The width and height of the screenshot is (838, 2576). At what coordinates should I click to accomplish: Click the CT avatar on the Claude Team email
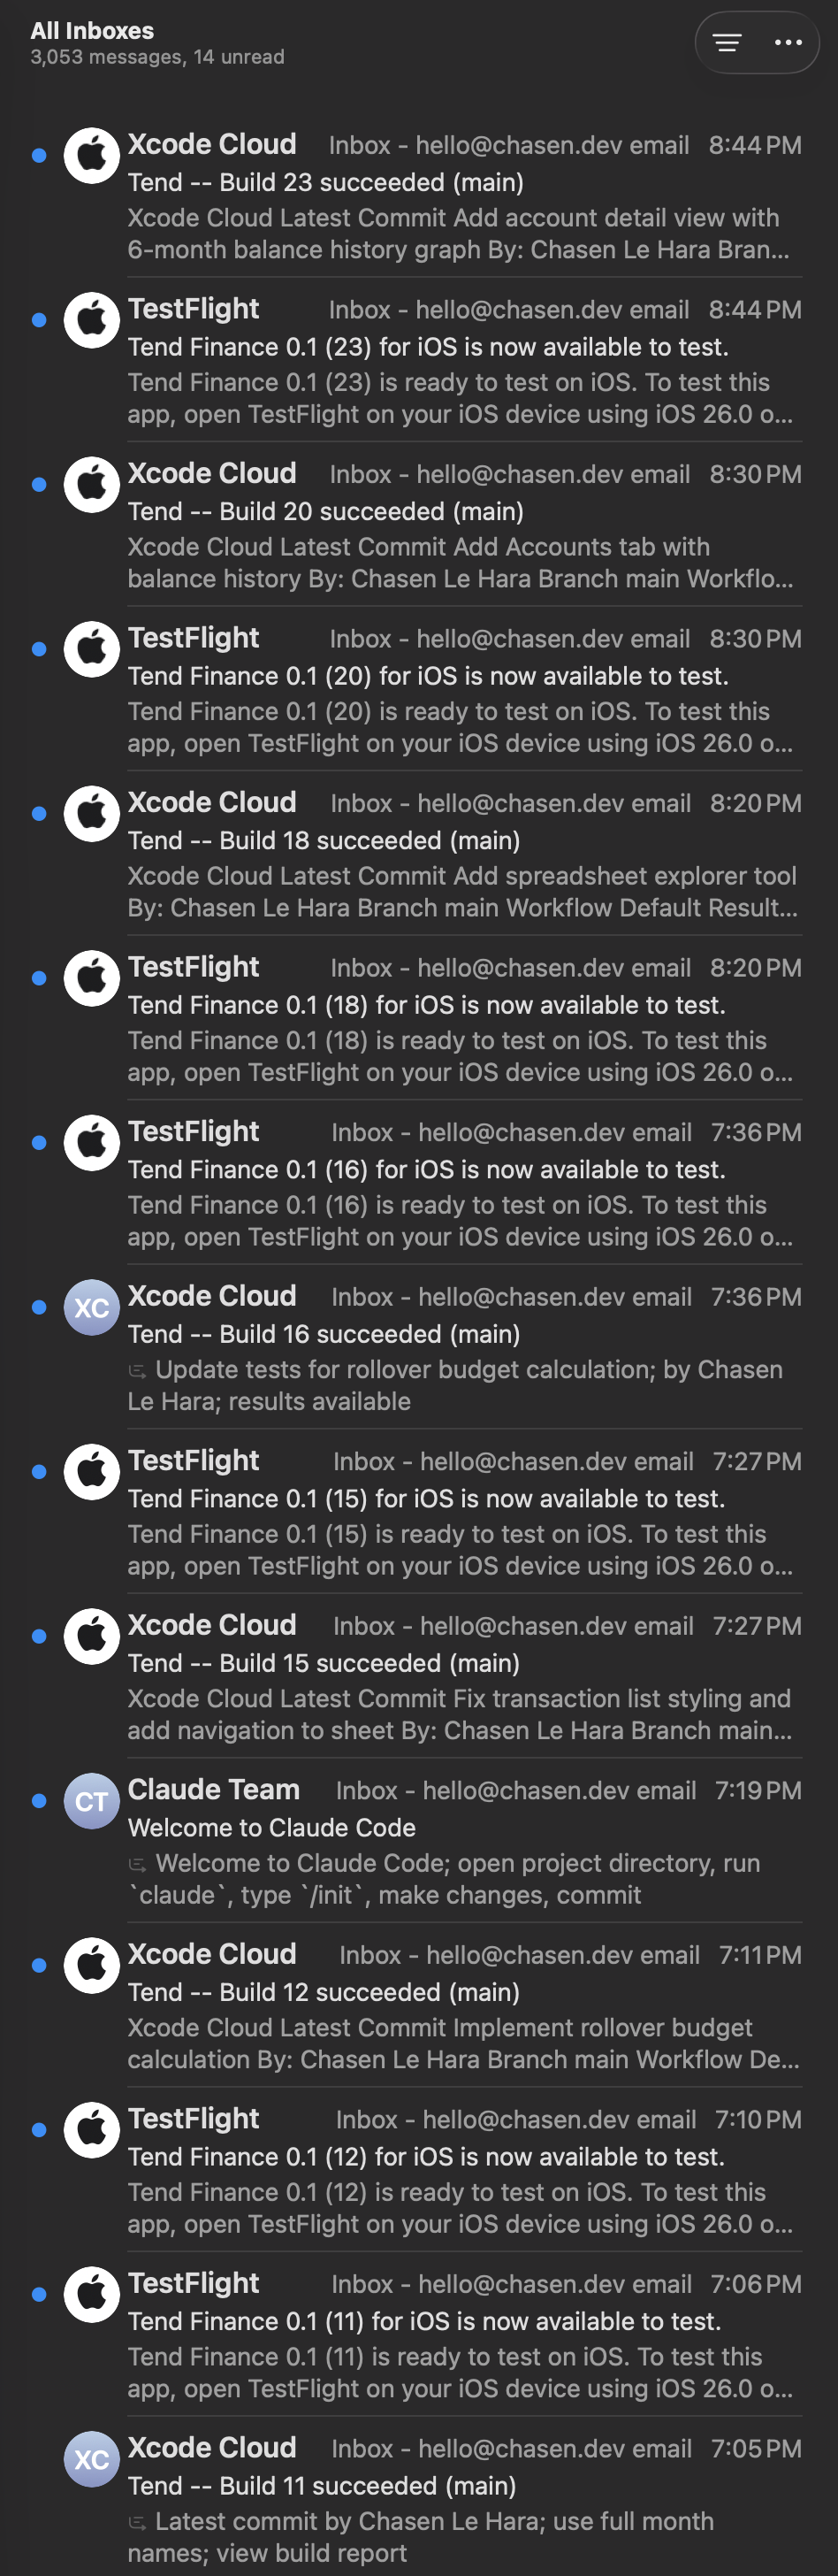tap(91, 1801)
